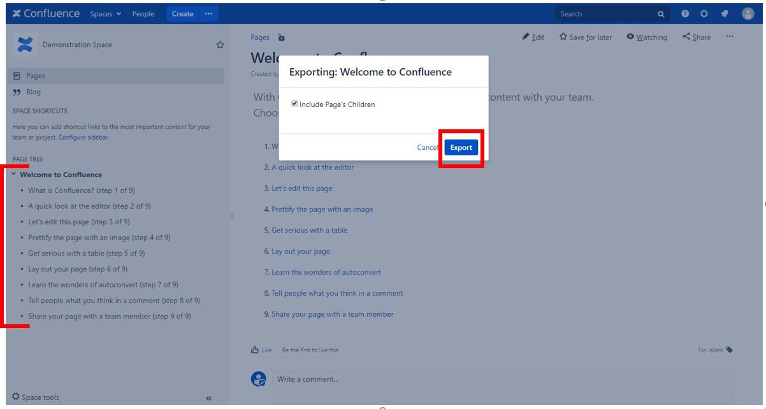Open Space tools at the sidebar bottom

point(36,398)
